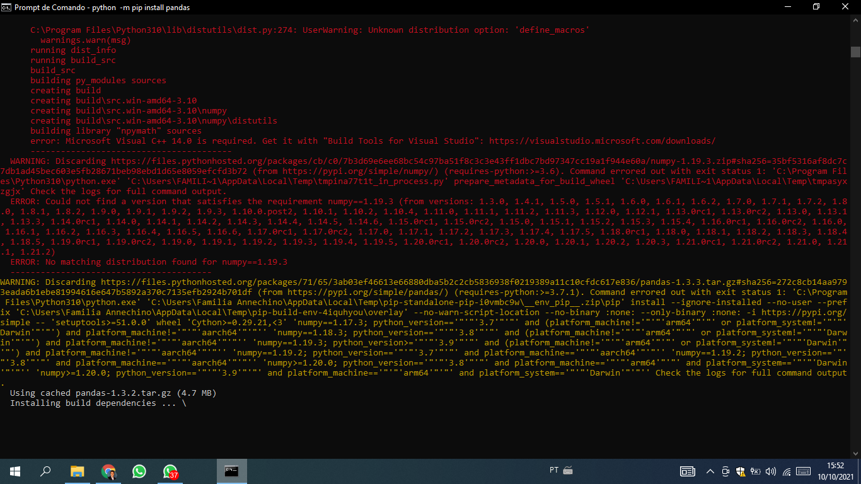Viewport: 861px width, 484px height.
Task: Open volume speaker tray icon
Action: tap(771, 471)
